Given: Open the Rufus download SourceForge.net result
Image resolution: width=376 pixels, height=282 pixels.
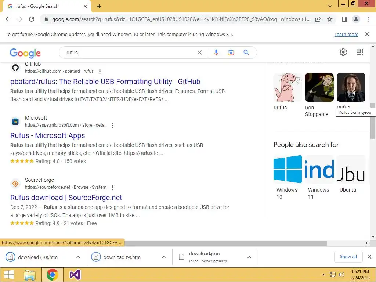Looking at the screenshot, I should 66,198.
